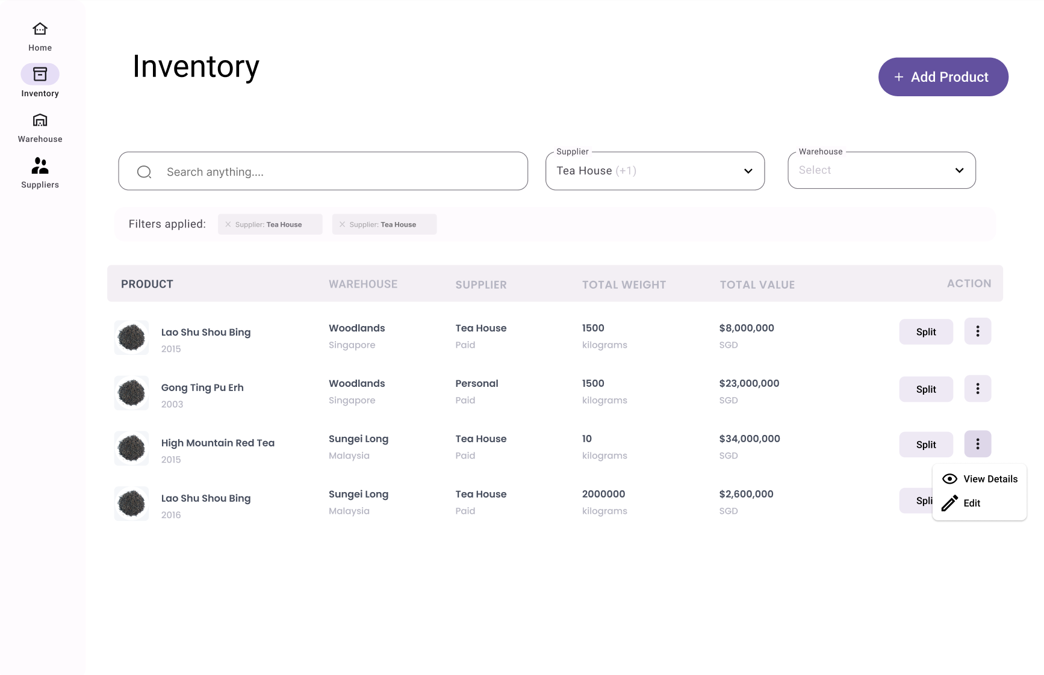Open Suppliers people icon in sidebar
Viewport: 1044px width, 675px height.
click(x=40, y=165)
